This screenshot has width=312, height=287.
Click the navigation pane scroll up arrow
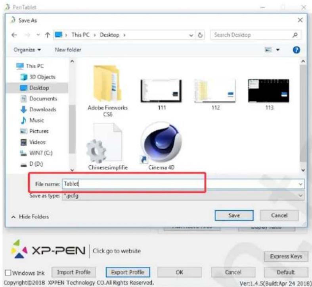(72, 62)
